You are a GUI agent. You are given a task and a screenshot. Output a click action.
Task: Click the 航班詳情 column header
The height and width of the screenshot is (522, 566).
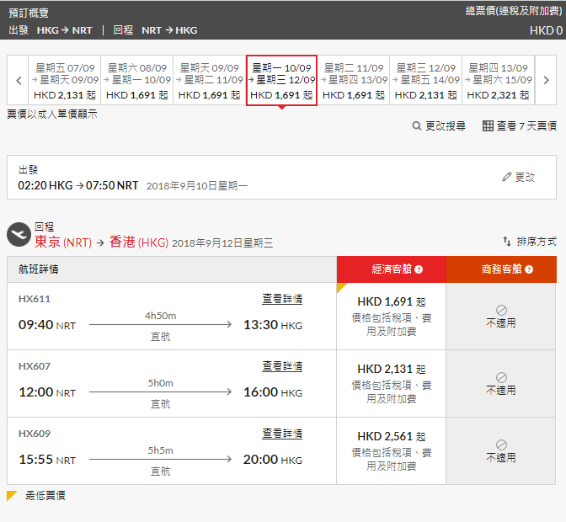pyautogui.click(x=39, y=269)
